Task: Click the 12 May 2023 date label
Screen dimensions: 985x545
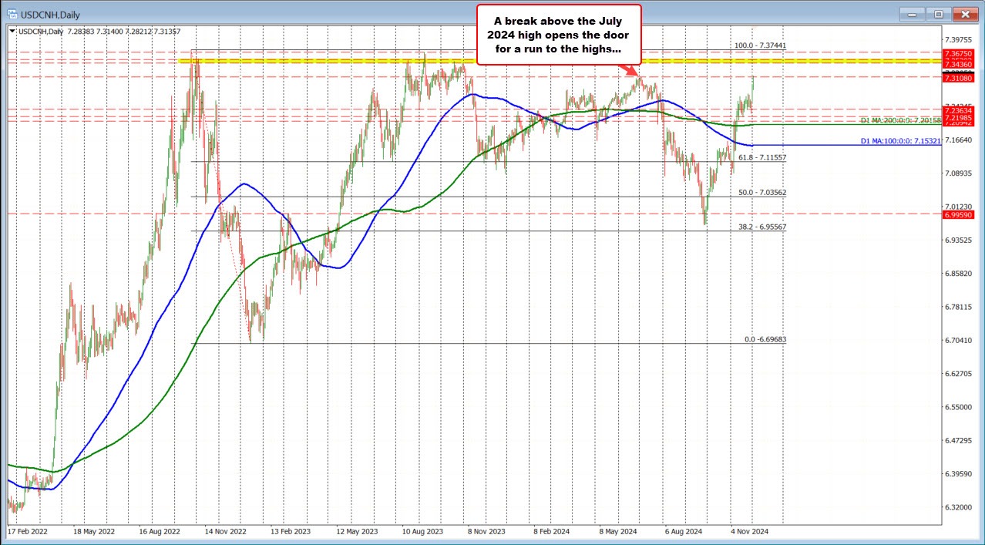Action: click(x=358, y=531)
